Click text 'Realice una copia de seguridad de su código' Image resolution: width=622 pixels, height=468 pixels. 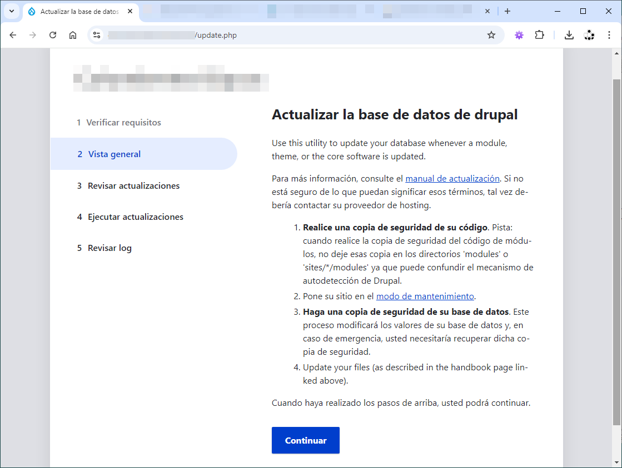click(395, 228)
